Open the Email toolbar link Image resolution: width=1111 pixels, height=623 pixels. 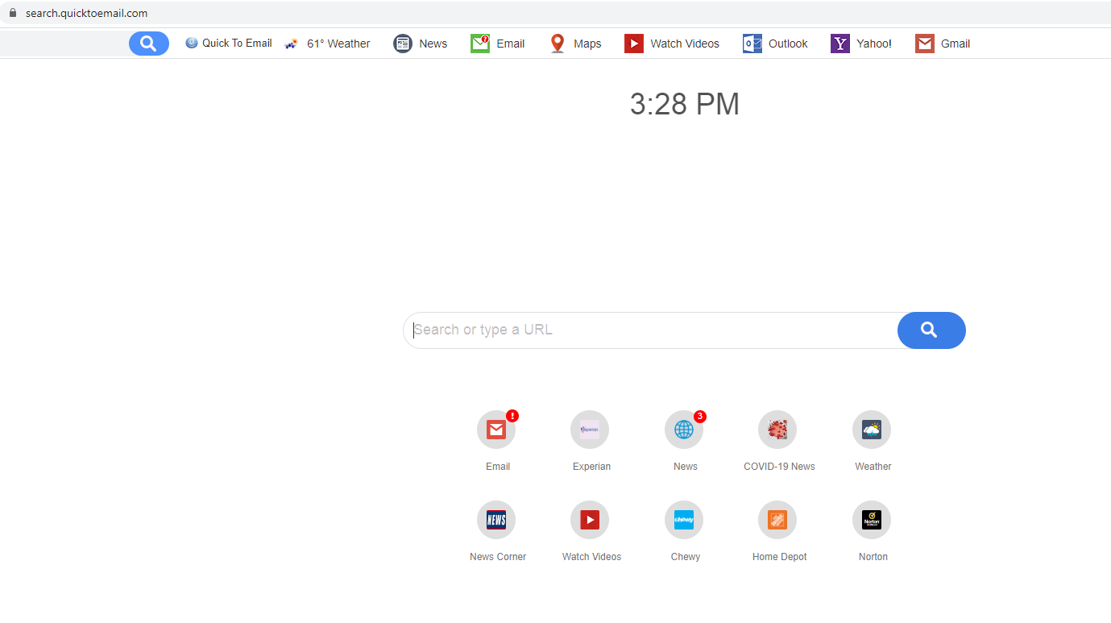[511, 44]
